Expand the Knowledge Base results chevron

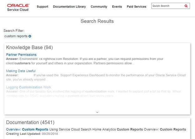pyautogui.click(x=97, y=112)
